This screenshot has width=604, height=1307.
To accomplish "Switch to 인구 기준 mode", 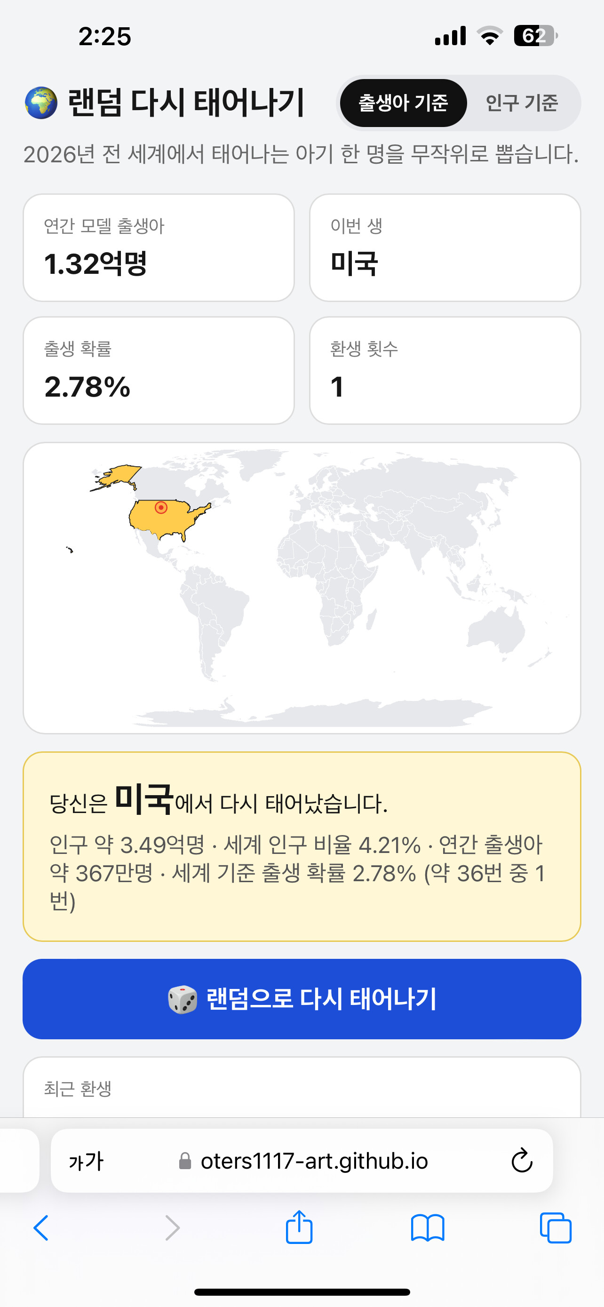I will 522,103.
